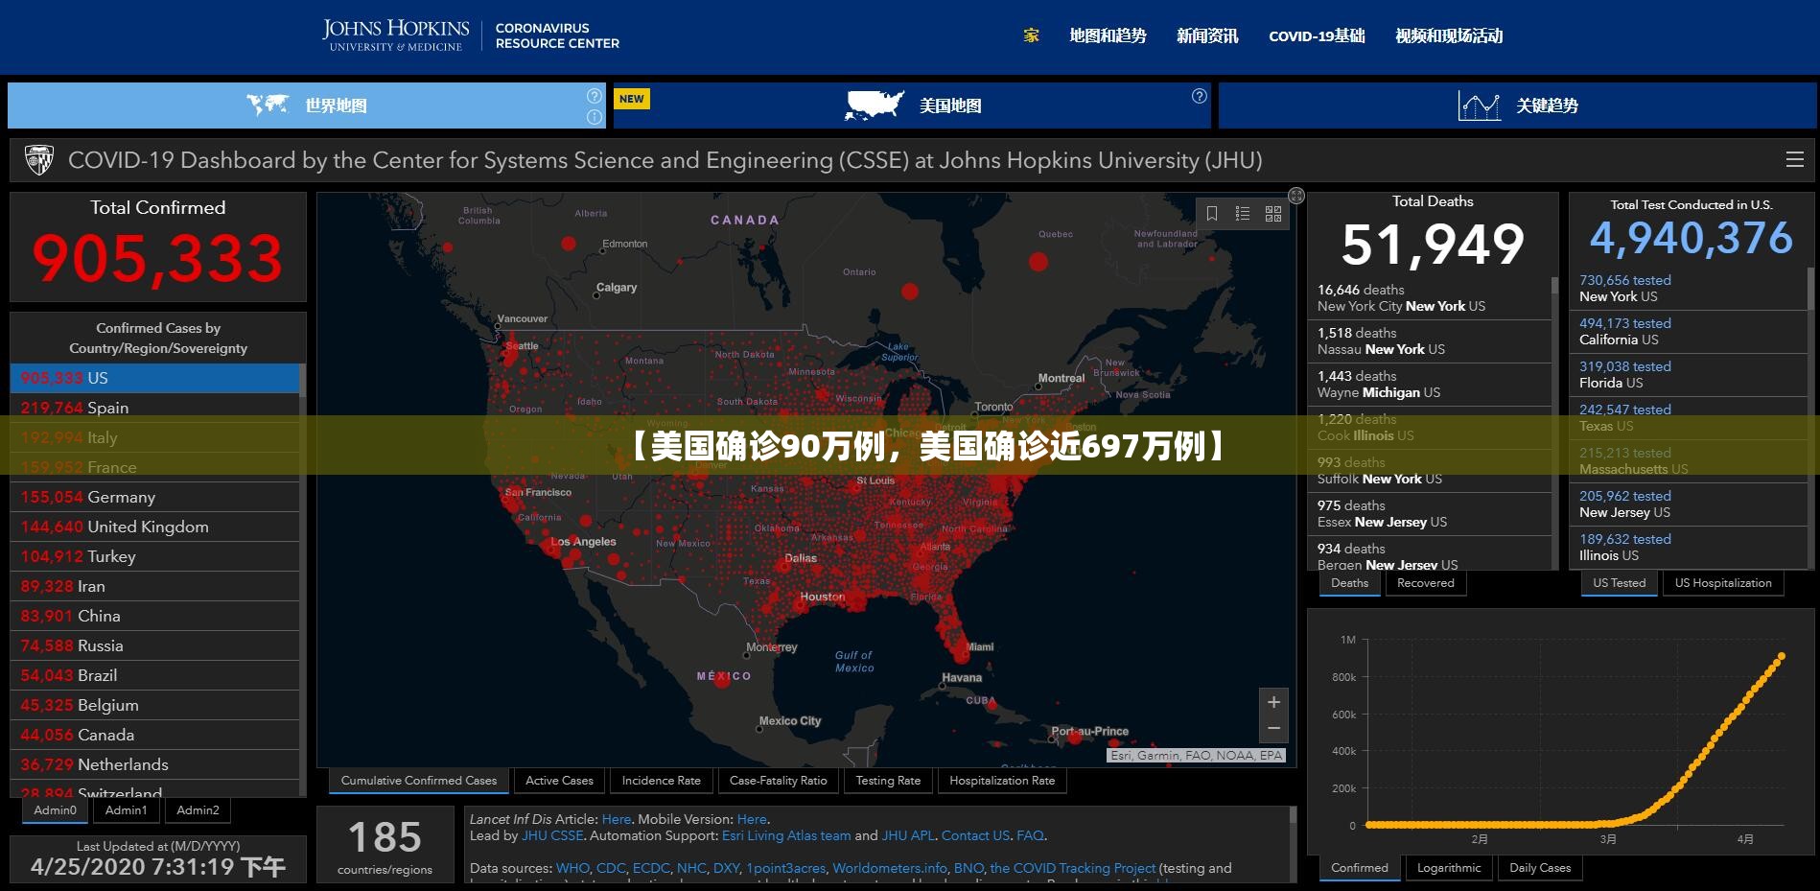Select Germany in the country list
The image size is (1820, 891).
tap(154, 497)
